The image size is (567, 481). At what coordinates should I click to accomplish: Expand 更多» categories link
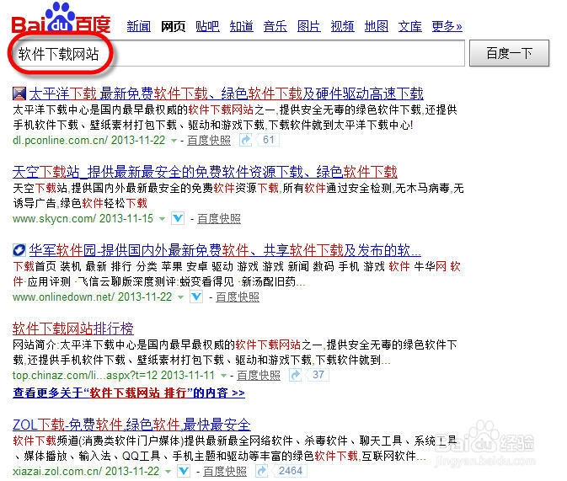447,26
